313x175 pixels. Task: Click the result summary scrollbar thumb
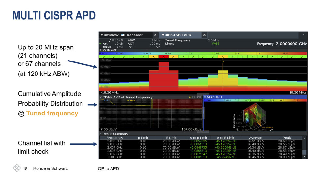click(305, 152)
